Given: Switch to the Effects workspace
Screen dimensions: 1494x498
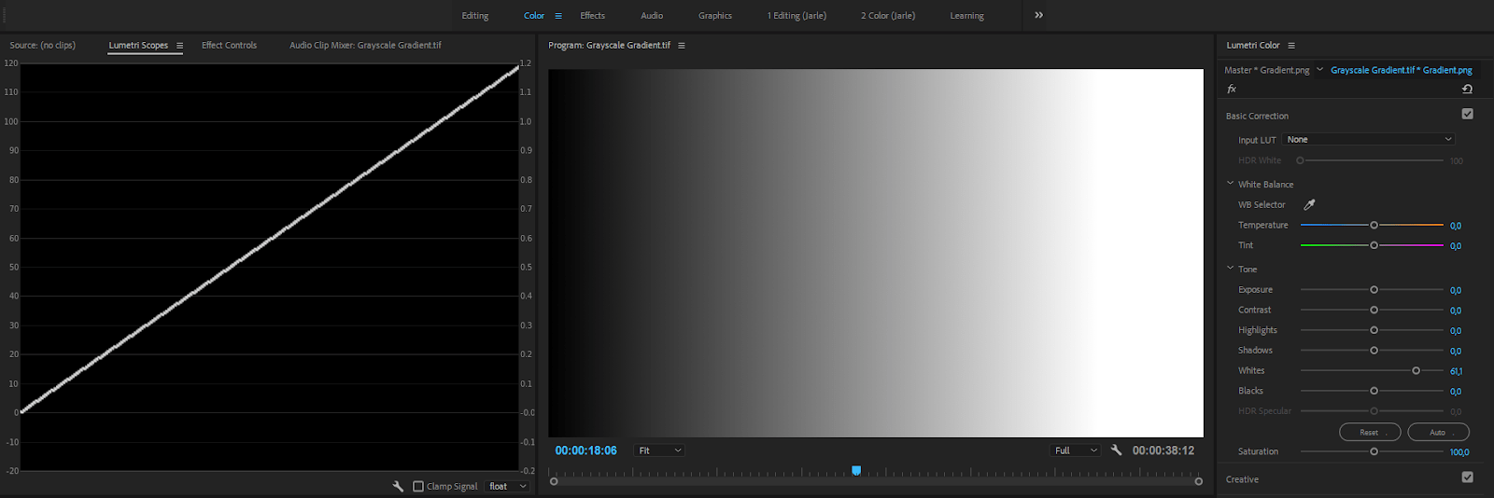Looking at the screenshot, I should pyautogui.click(x=592, y=16).
